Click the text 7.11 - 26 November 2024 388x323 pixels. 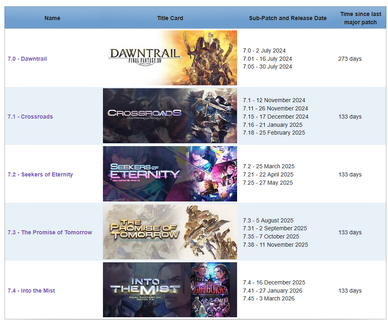tap(275, 108)
